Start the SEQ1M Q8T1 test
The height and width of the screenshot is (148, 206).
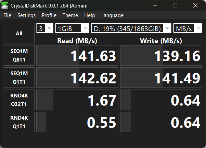pos(19,55)
